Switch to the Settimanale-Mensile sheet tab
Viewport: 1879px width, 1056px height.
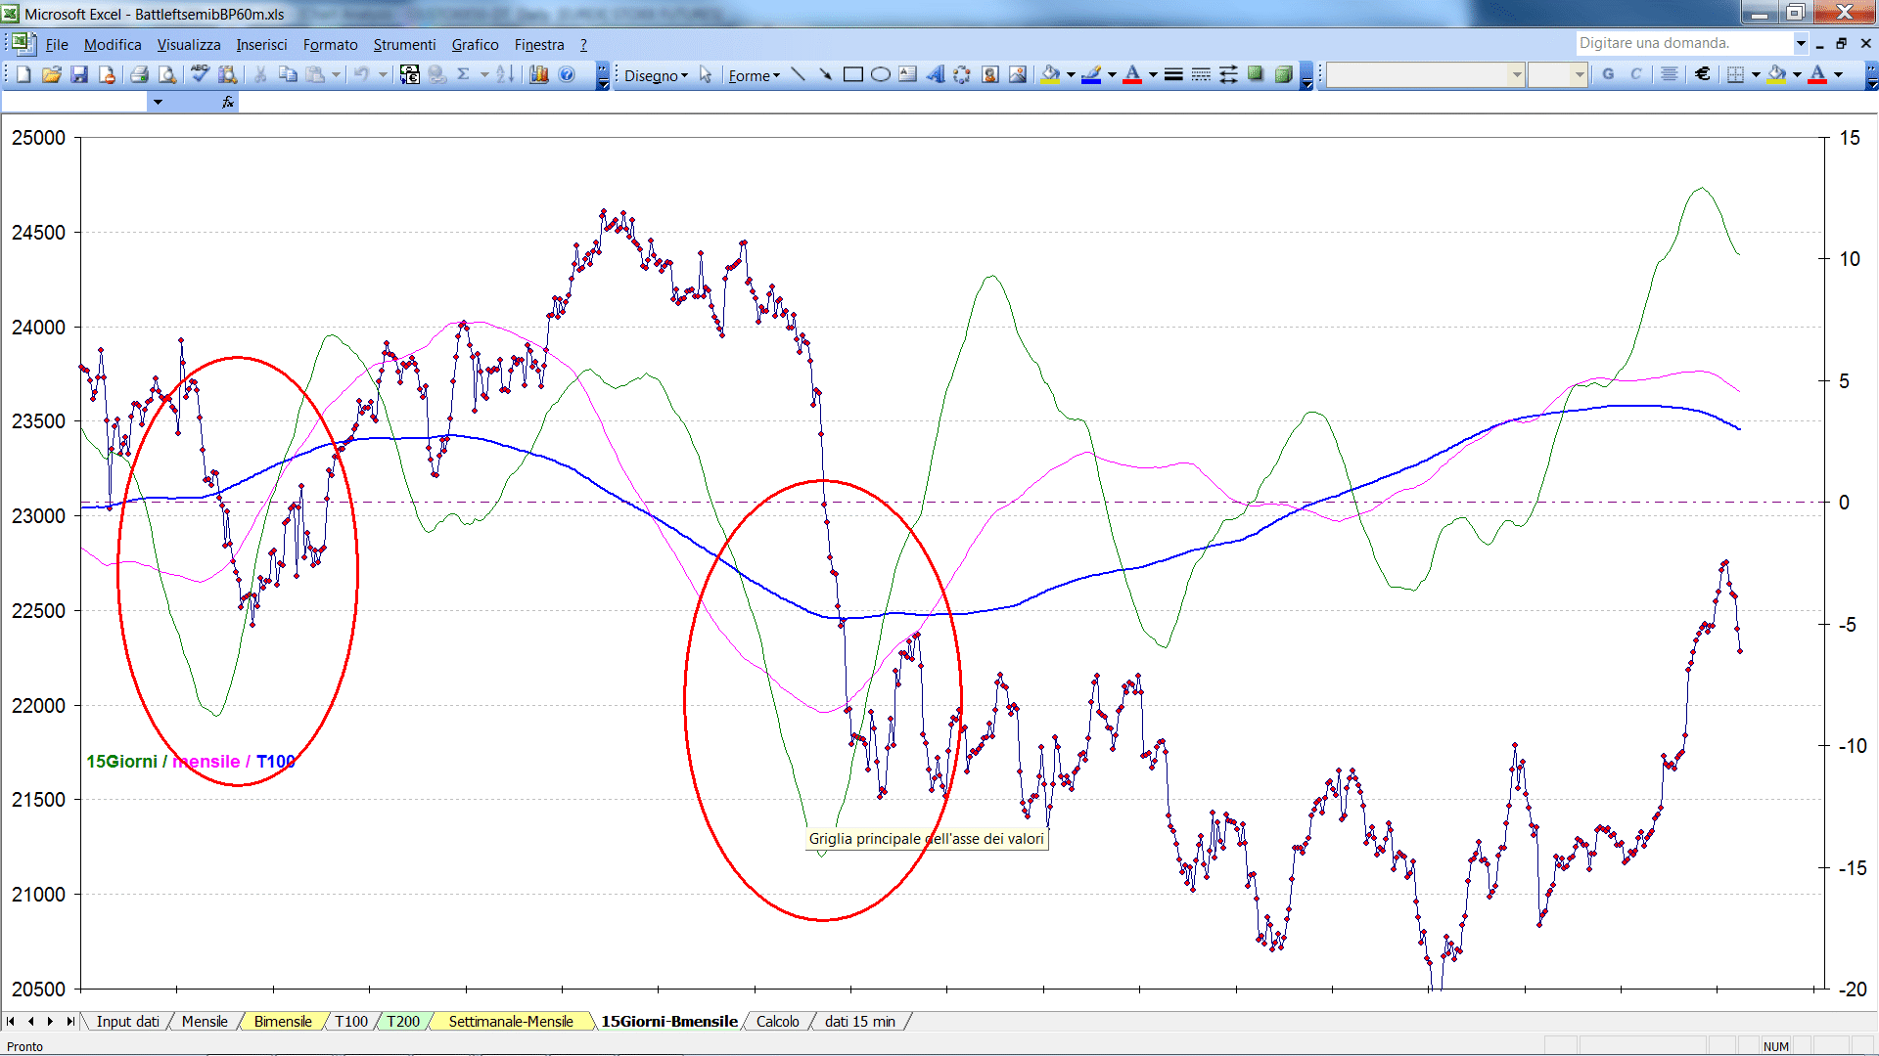coord(511,1022)
